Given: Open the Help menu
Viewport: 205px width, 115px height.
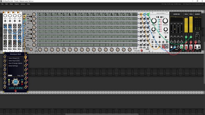Looking at the screenshot, I should (x=28, y=4).
